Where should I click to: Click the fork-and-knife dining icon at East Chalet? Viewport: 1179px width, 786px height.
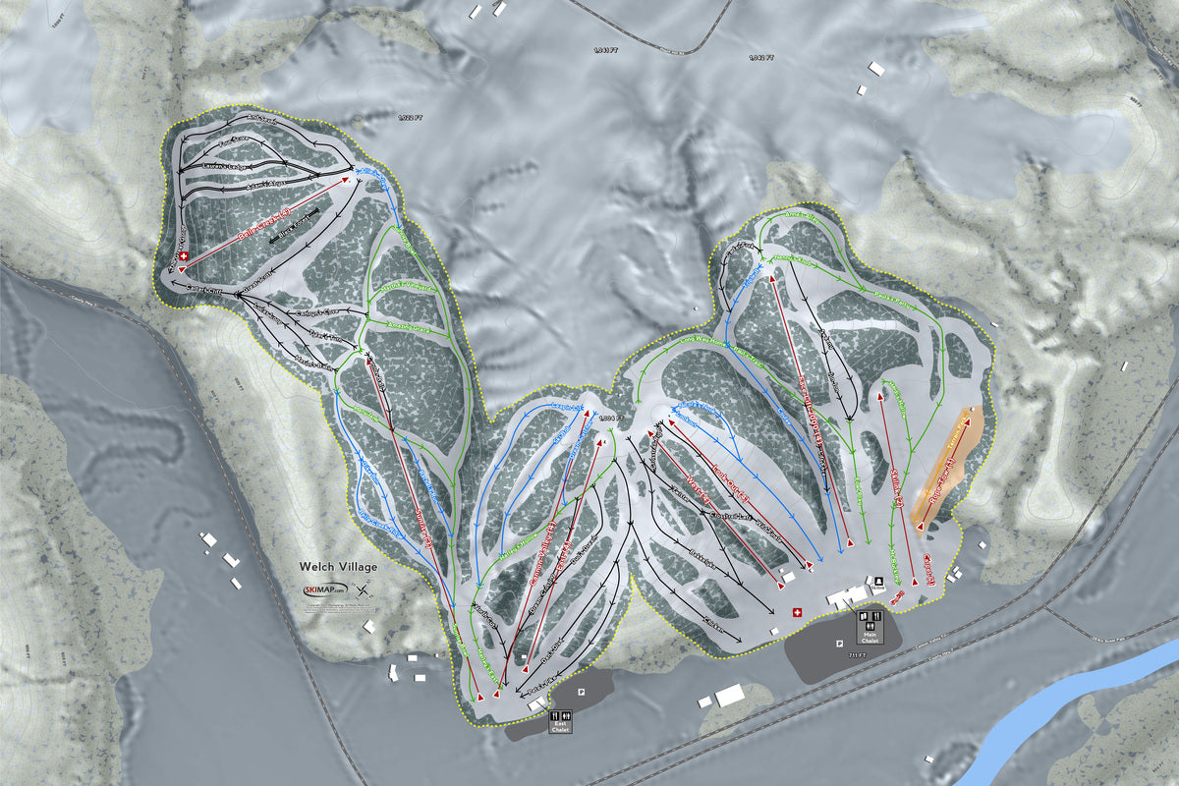click(554, 716)
